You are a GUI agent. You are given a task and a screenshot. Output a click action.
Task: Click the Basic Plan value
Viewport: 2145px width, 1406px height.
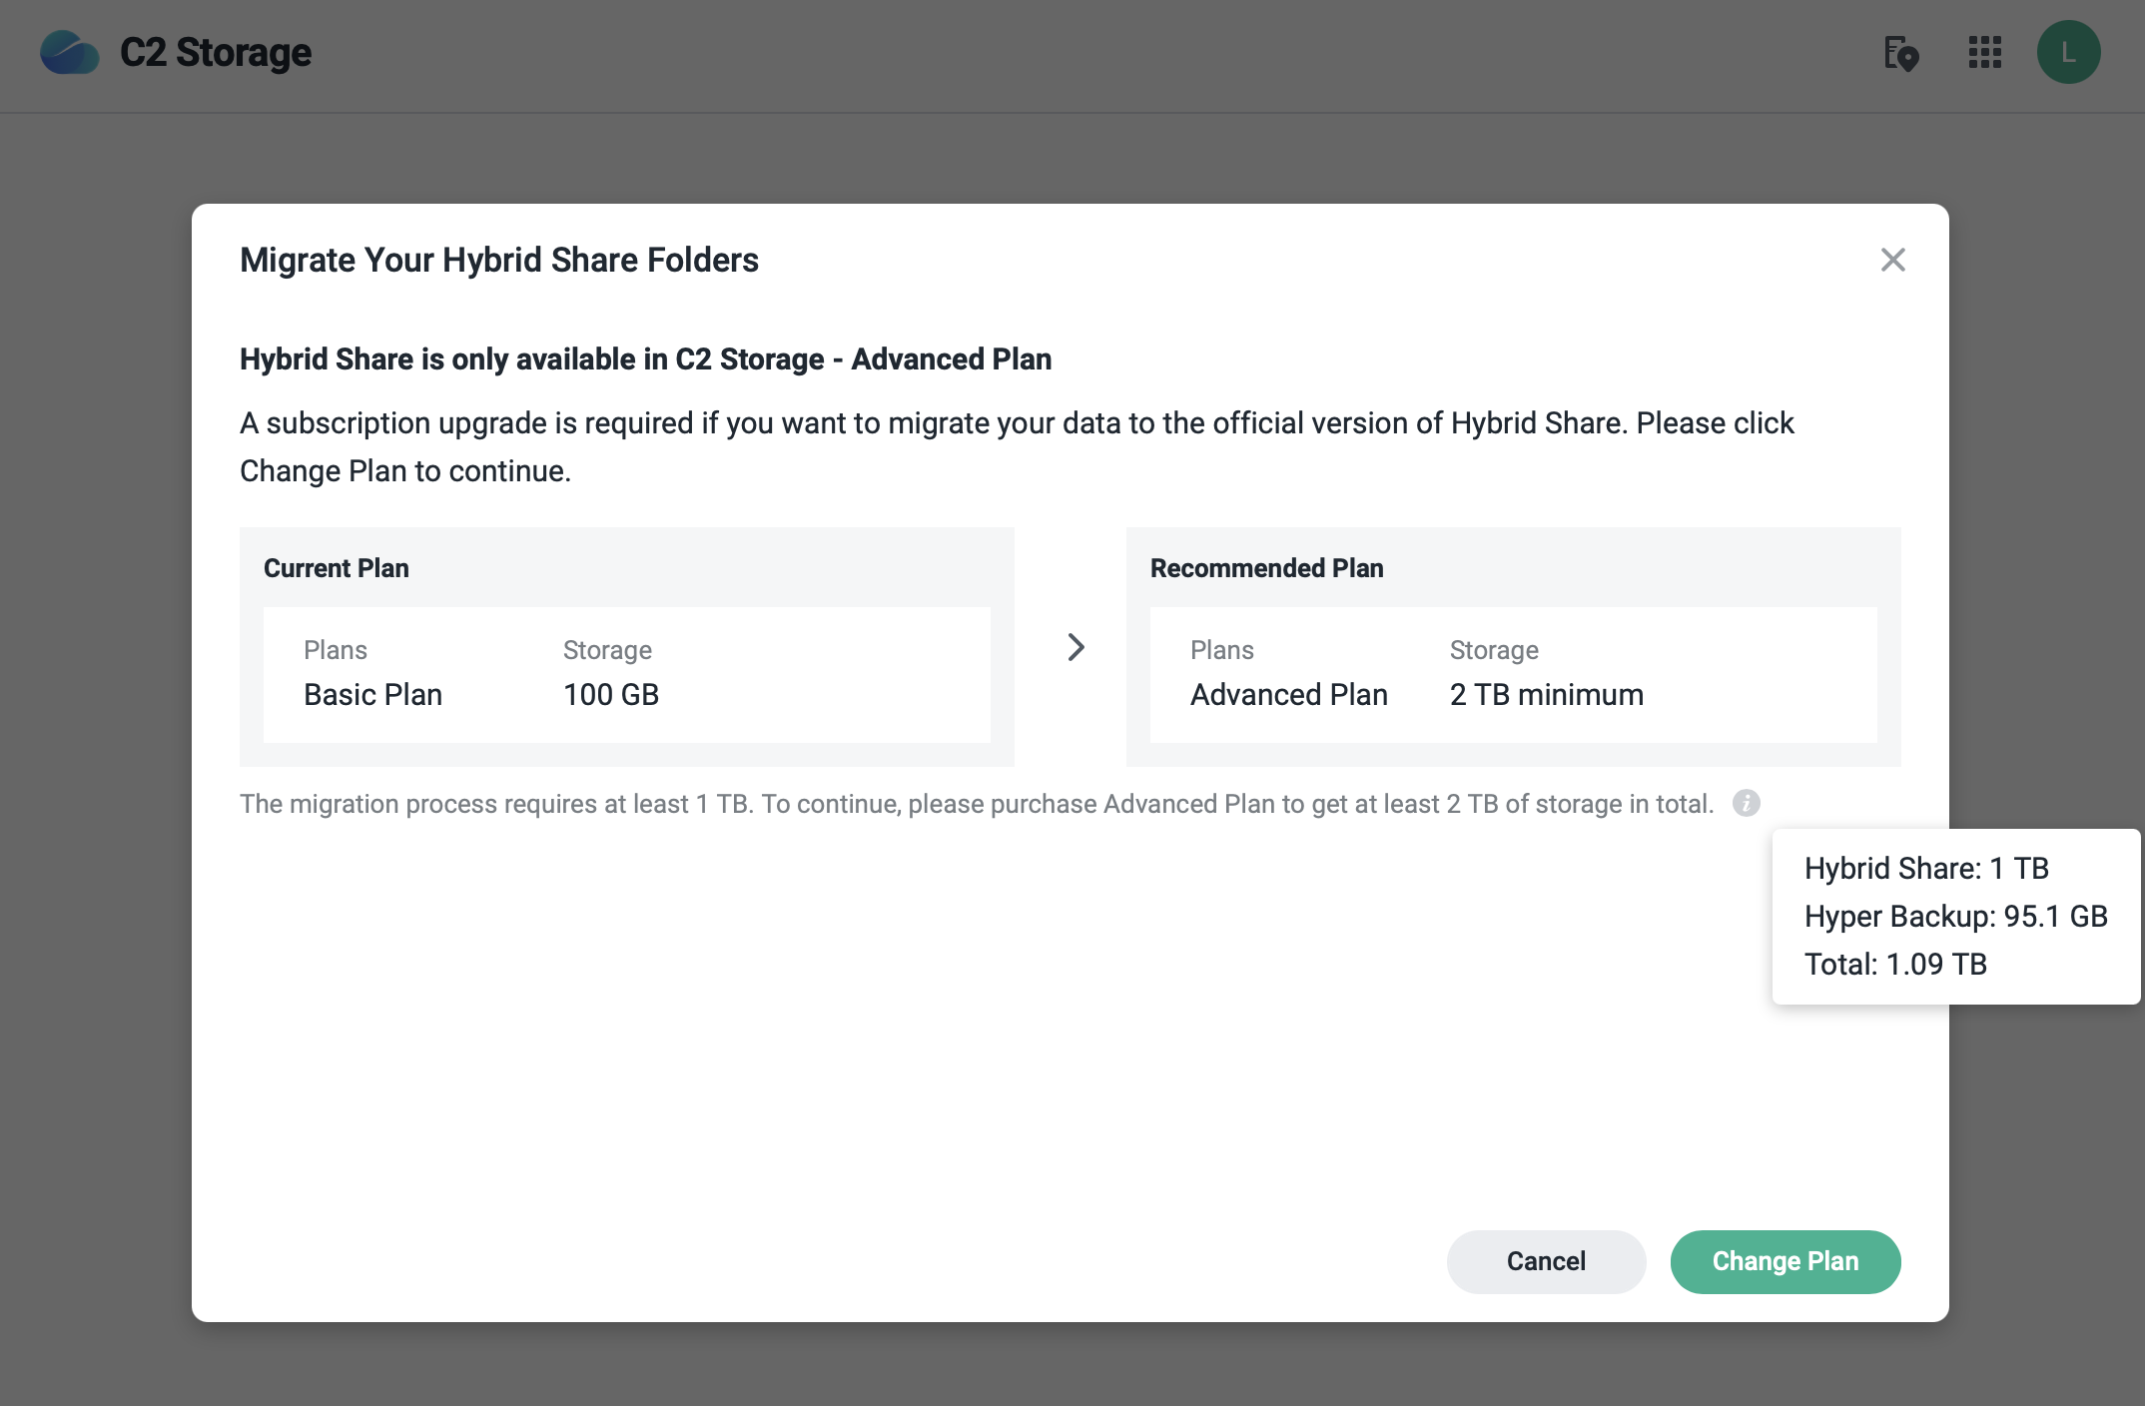click(372, 694)
